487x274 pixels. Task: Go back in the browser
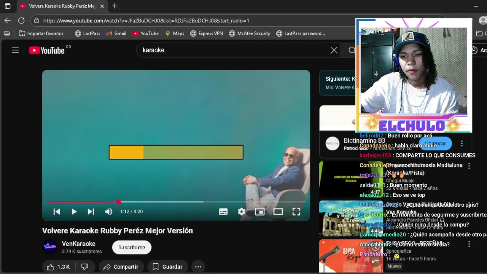[8, 21]
